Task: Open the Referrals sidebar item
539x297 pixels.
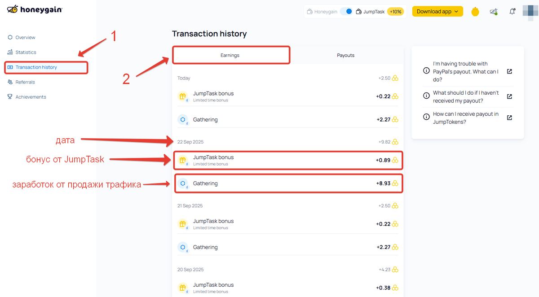Action: click(25, 82)
